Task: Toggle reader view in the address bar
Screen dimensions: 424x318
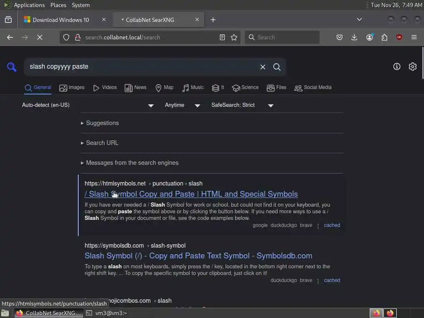Action: tap(222, 37)
